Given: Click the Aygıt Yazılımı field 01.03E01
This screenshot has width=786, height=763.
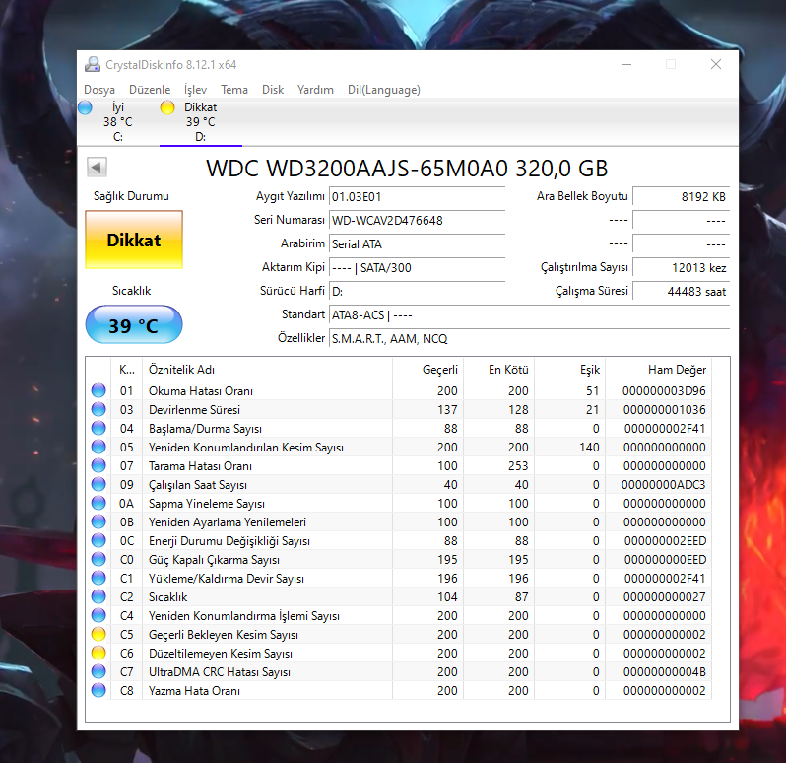Looking at the screenshot, I should click(417, 197).
